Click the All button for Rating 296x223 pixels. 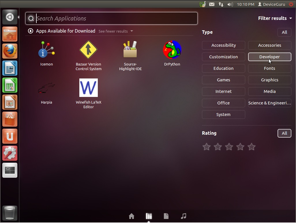click(x=284, y=133)
